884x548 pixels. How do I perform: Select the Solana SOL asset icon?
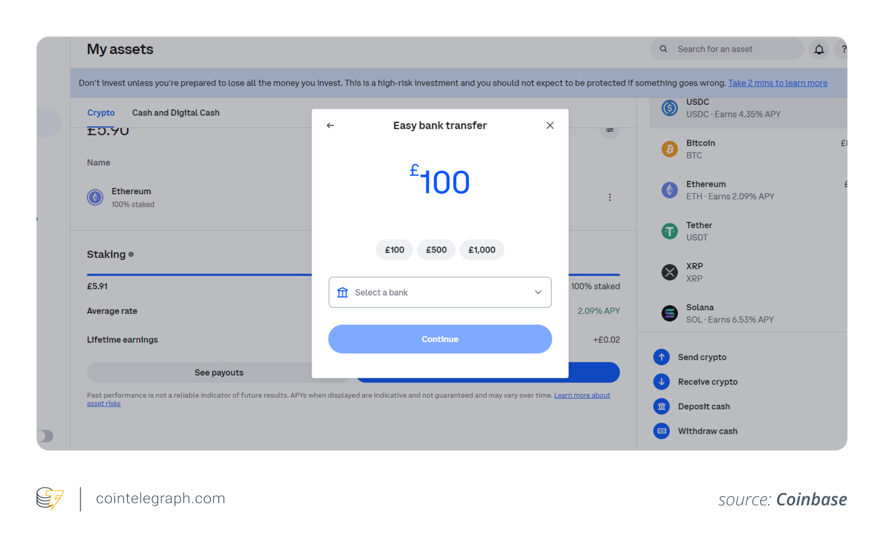tap(669, 313)
